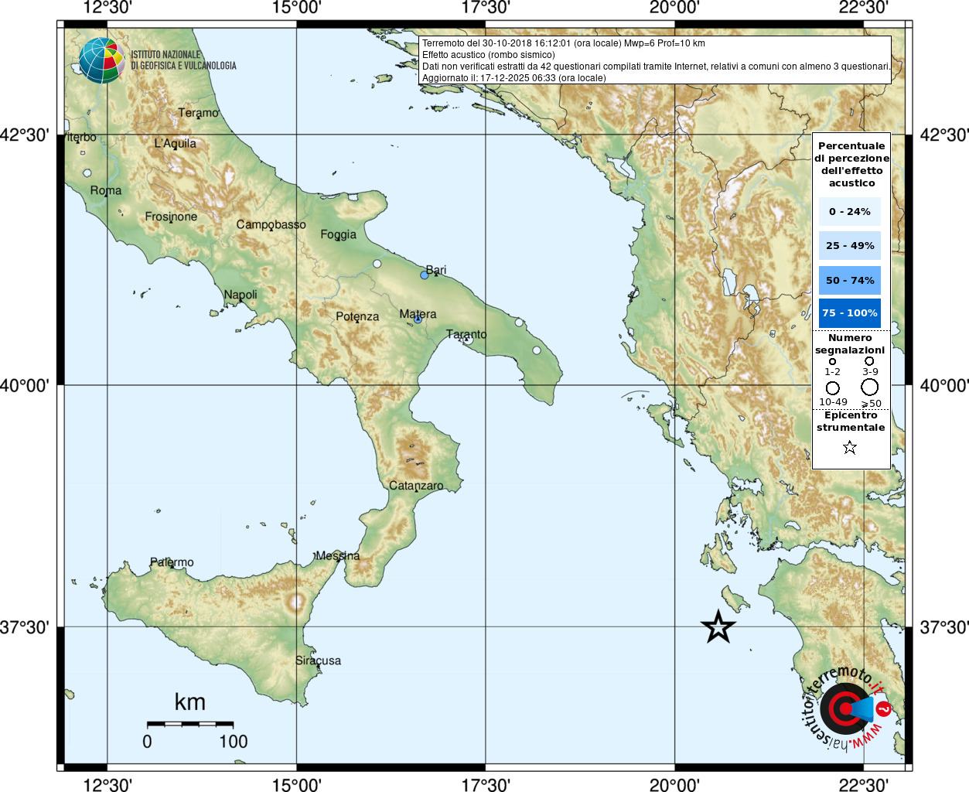
Task: Click the '100' scale bar value
Action: [234, 742]
